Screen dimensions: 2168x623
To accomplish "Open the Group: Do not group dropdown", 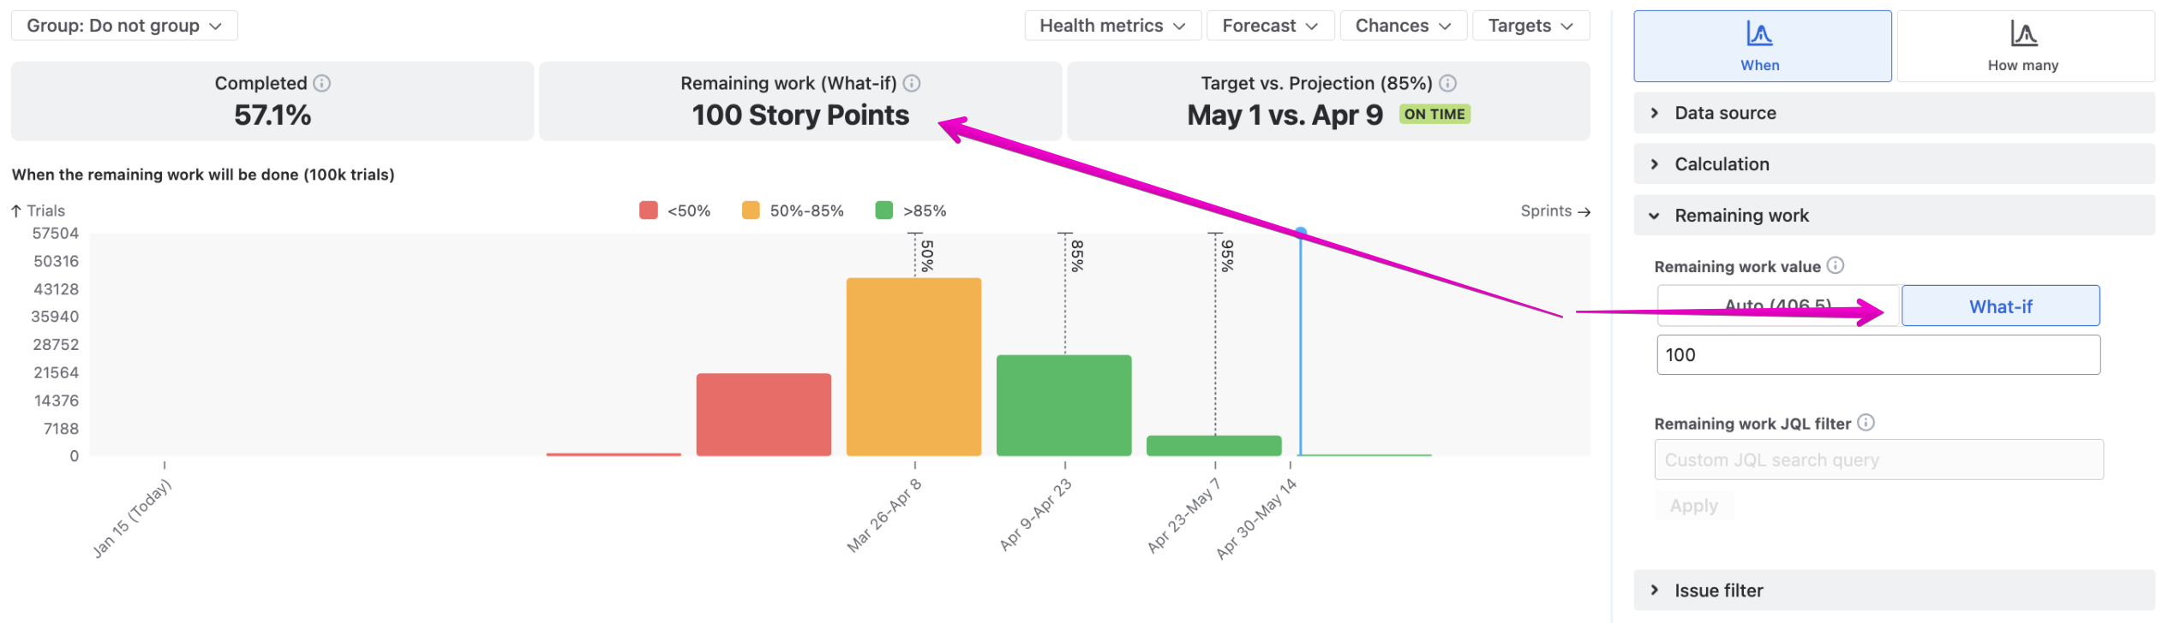I will click(124, 26).
